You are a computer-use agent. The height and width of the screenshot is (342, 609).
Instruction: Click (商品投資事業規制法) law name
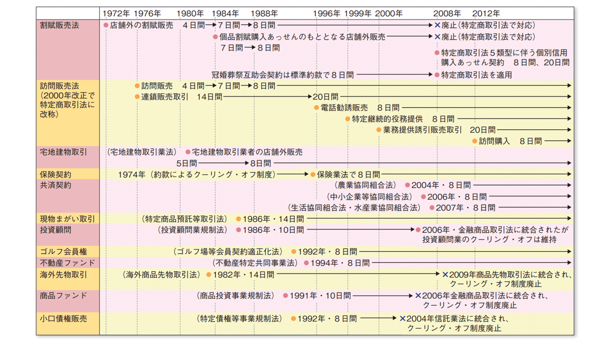tap(235, 296)
